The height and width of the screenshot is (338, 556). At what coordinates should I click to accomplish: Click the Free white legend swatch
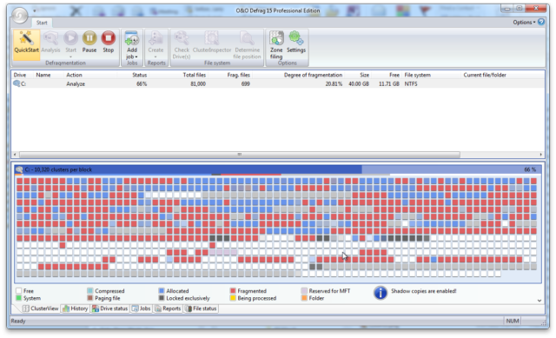pos(19,291)
